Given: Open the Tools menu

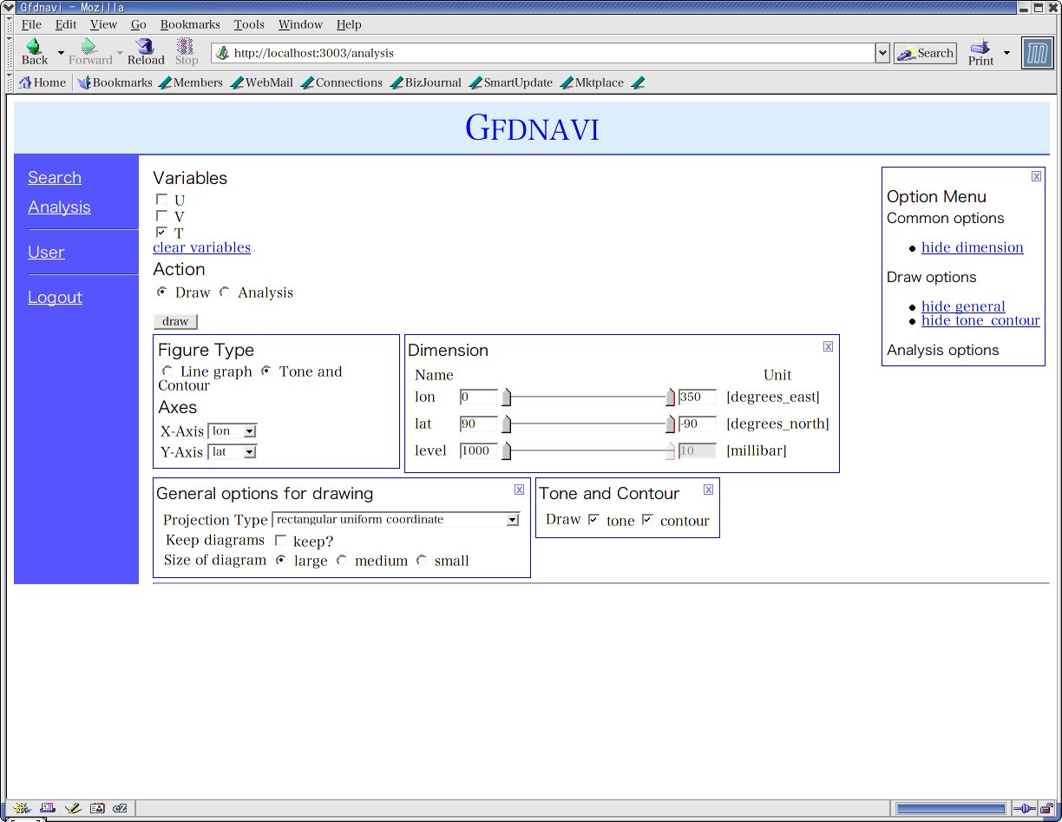Looking at the screenshot, I should [249, 24].
